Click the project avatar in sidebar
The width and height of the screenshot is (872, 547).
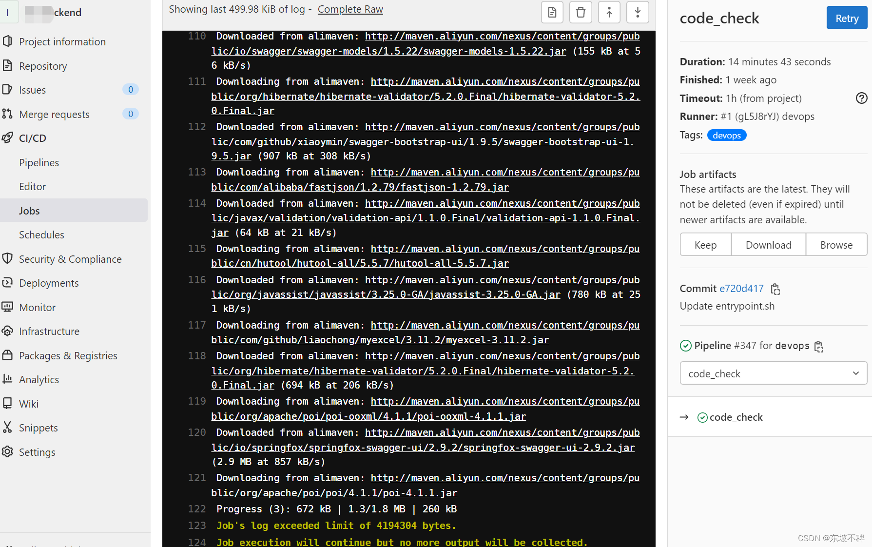coord(8,12)
